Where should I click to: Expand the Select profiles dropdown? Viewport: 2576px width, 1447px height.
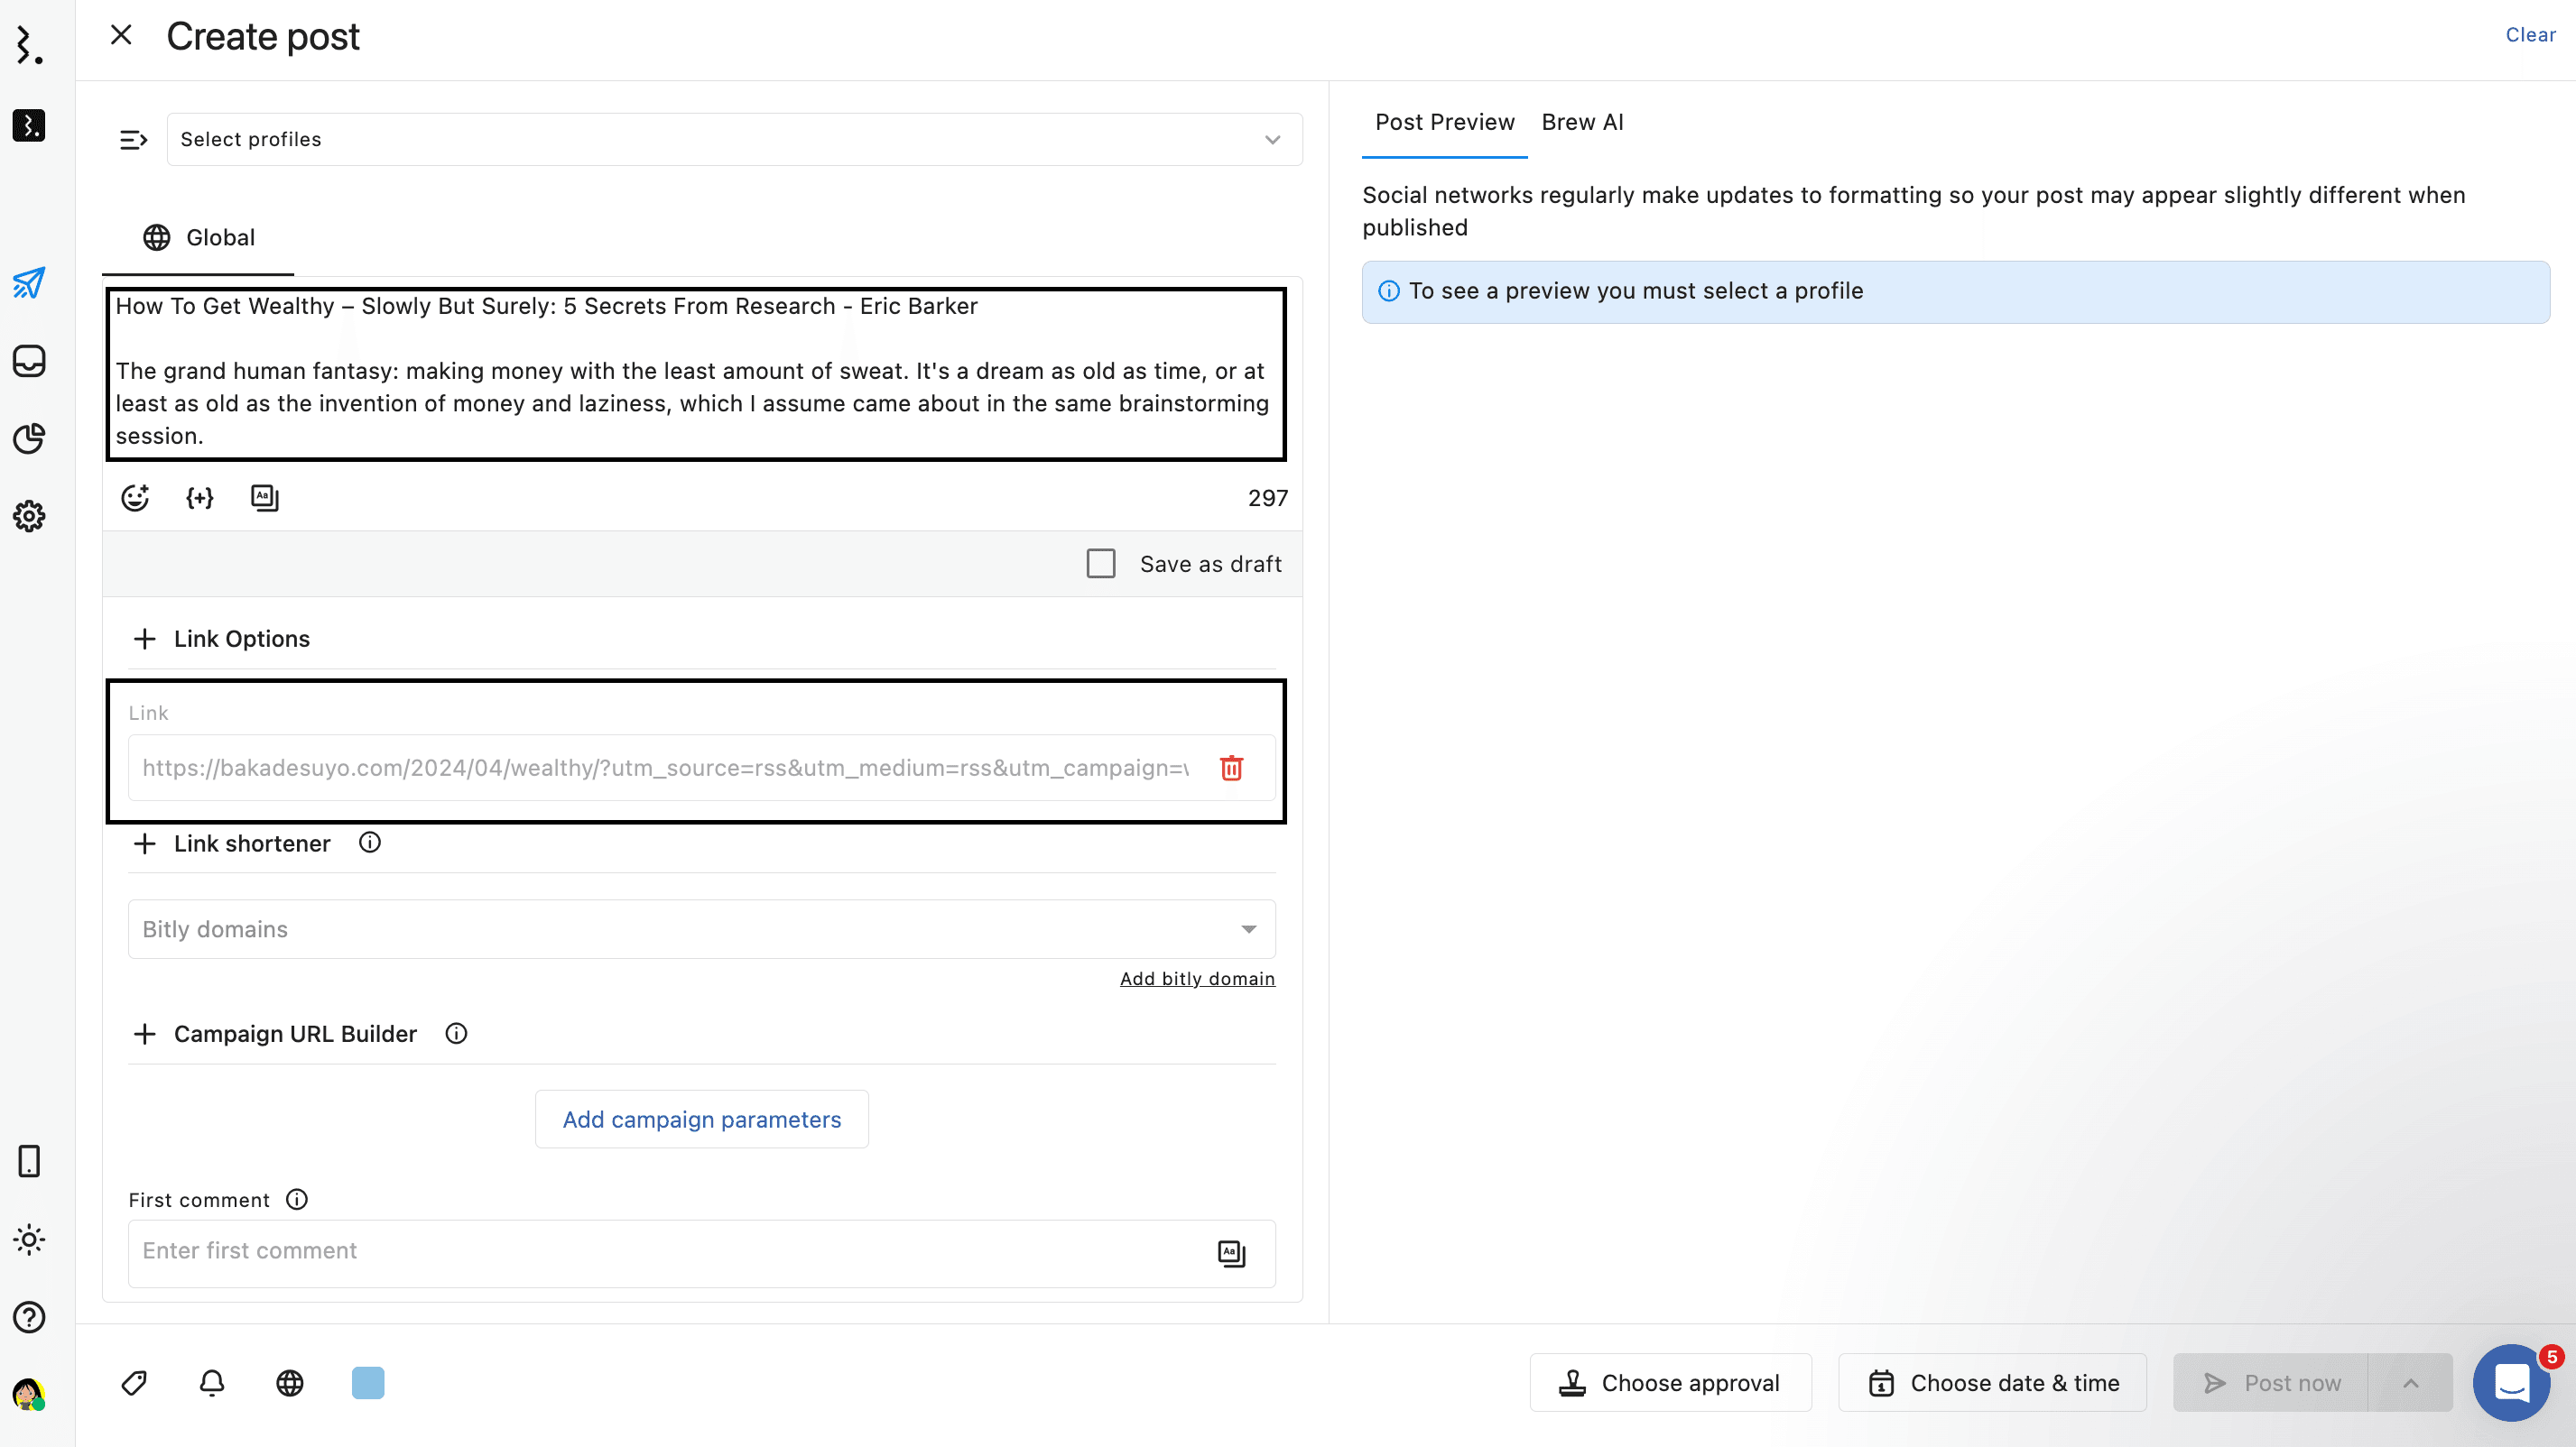pos(734,140)
